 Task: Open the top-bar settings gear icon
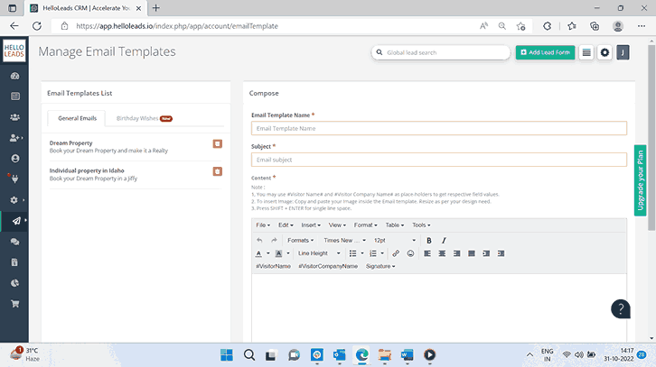coord(605,52)
